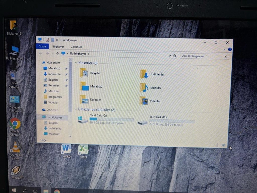257x193 pixels.
Task: Select OneDrive in navigation pane
Action: pyautogui.click(x=50, y=110)
